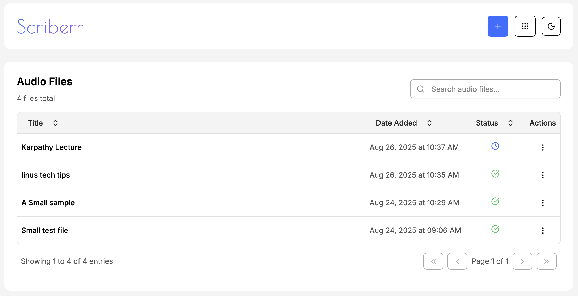Open actions menu for Small test file

[543, 231]
